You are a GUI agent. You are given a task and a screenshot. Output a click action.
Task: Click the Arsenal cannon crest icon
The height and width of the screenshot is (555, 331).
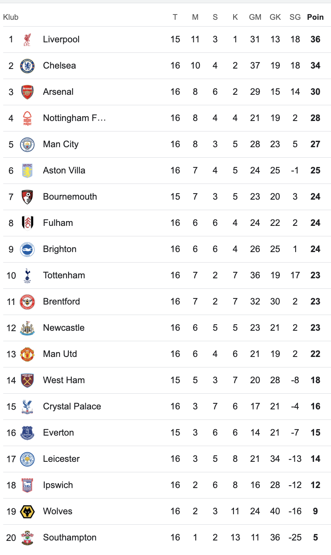[27, 92]
